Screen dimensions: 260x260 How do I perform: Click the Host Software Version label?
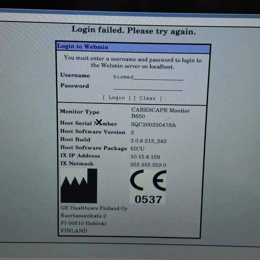tap(92, 131)
